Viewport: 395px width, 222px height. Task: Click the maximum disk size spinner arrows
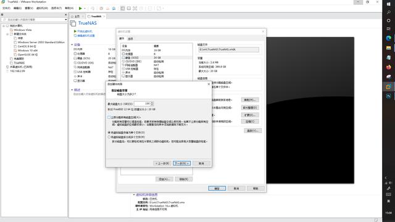coord(152,104)
